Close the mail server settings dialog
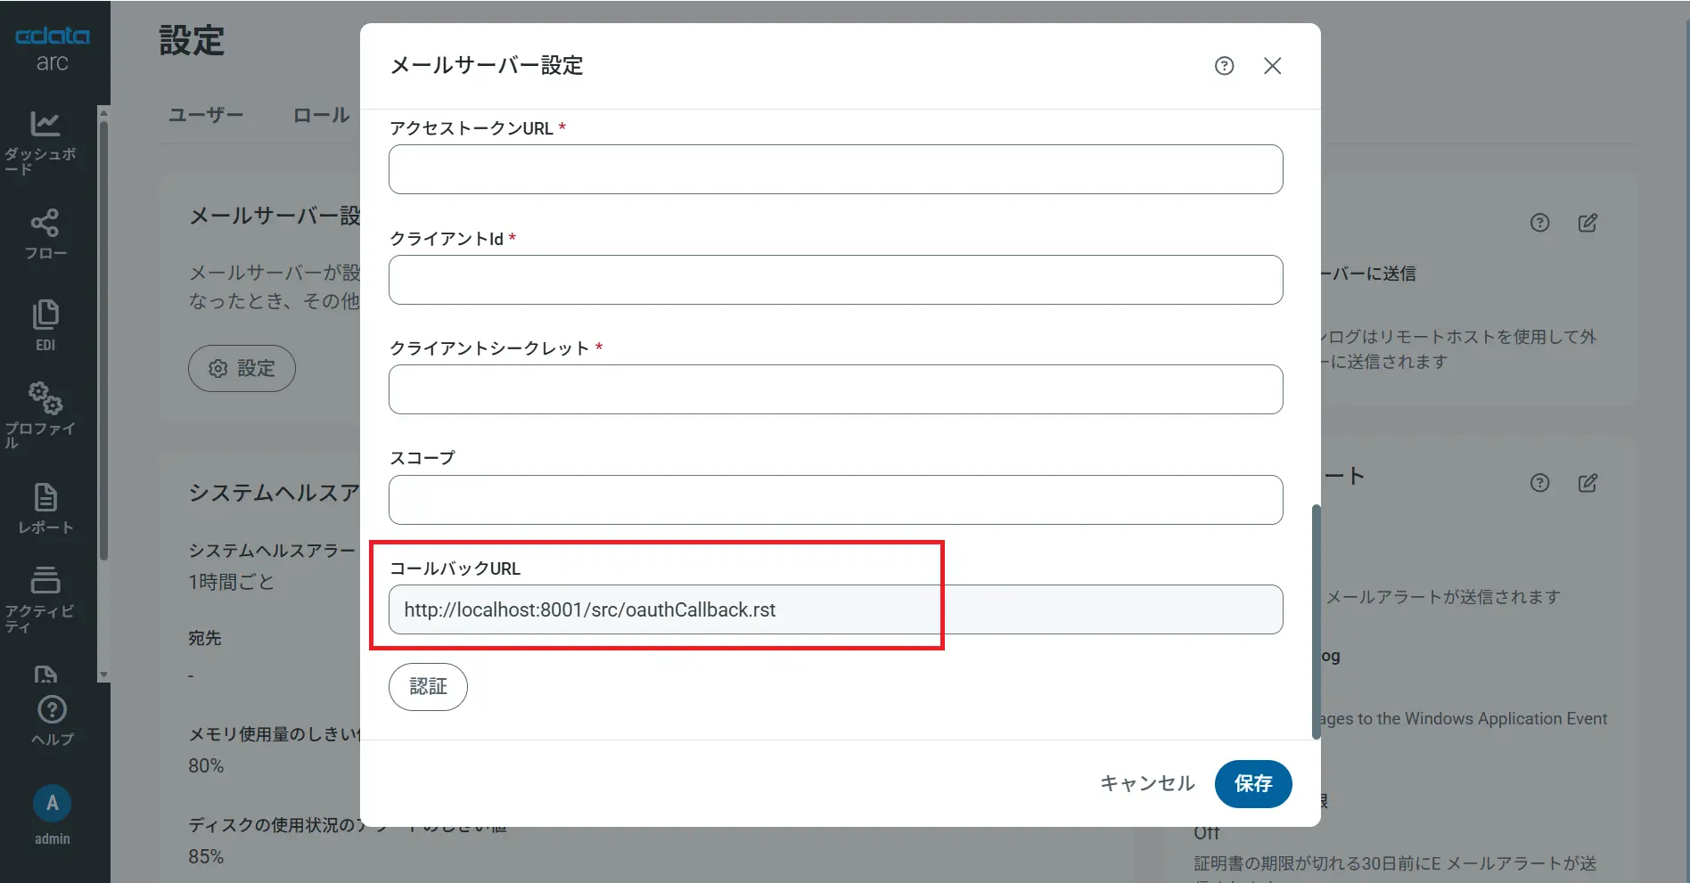The height and width of the screenshot is (883, 1690). tap(1272, 66)
